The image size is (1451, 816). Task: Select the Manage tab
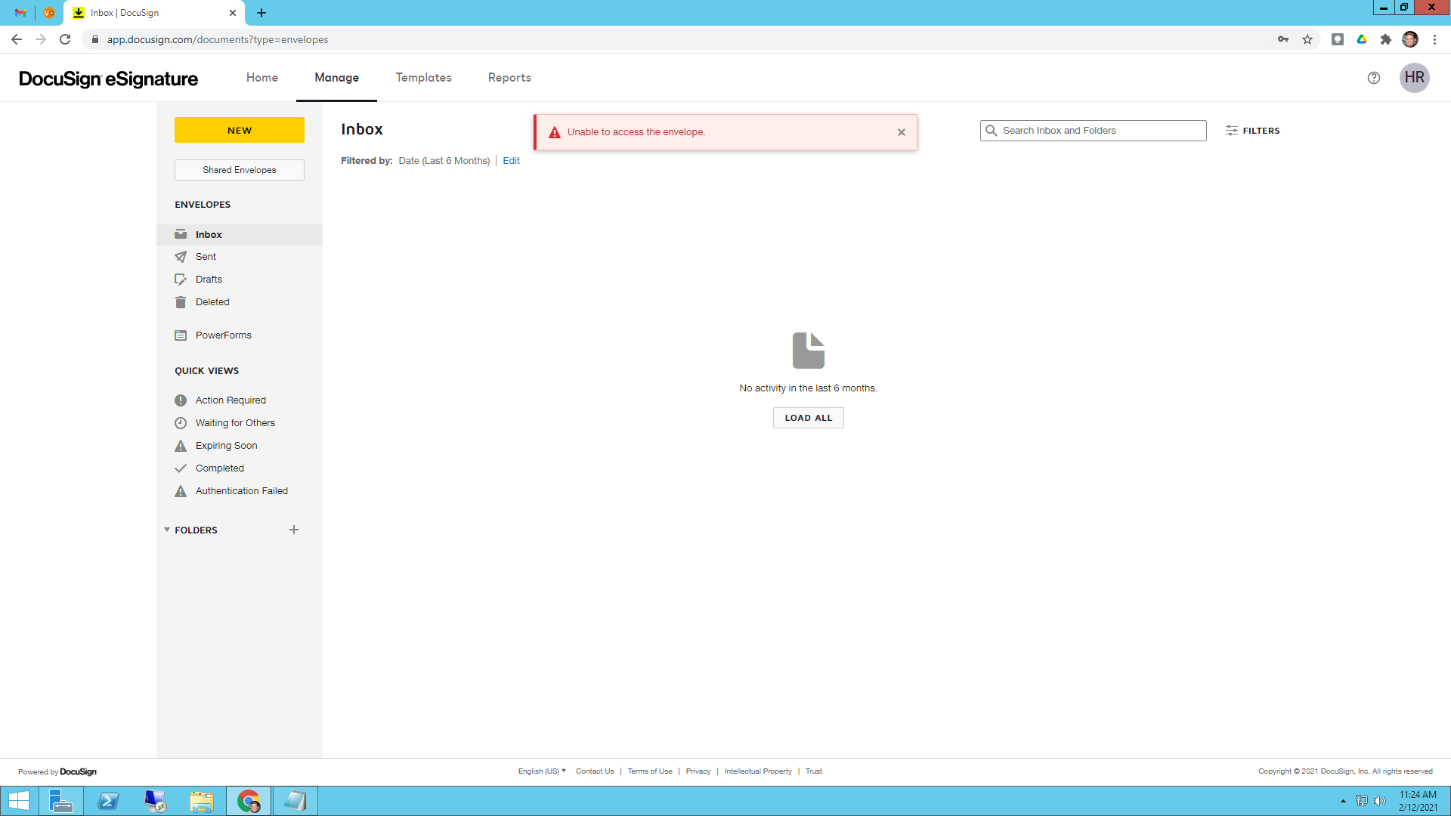(x=336, y=78)
